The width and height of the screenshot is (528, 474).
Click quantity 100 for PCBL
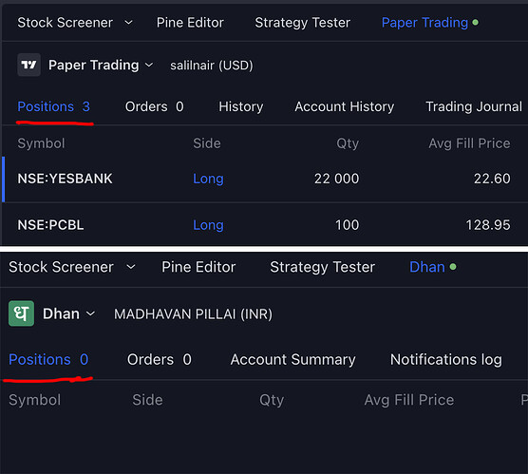click(348, 225)
